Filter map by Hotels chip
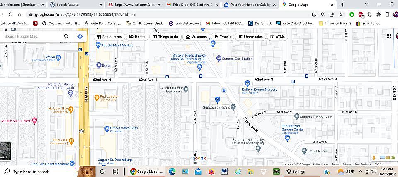This screenshot has height=177, width=398. tap(137, 37)
